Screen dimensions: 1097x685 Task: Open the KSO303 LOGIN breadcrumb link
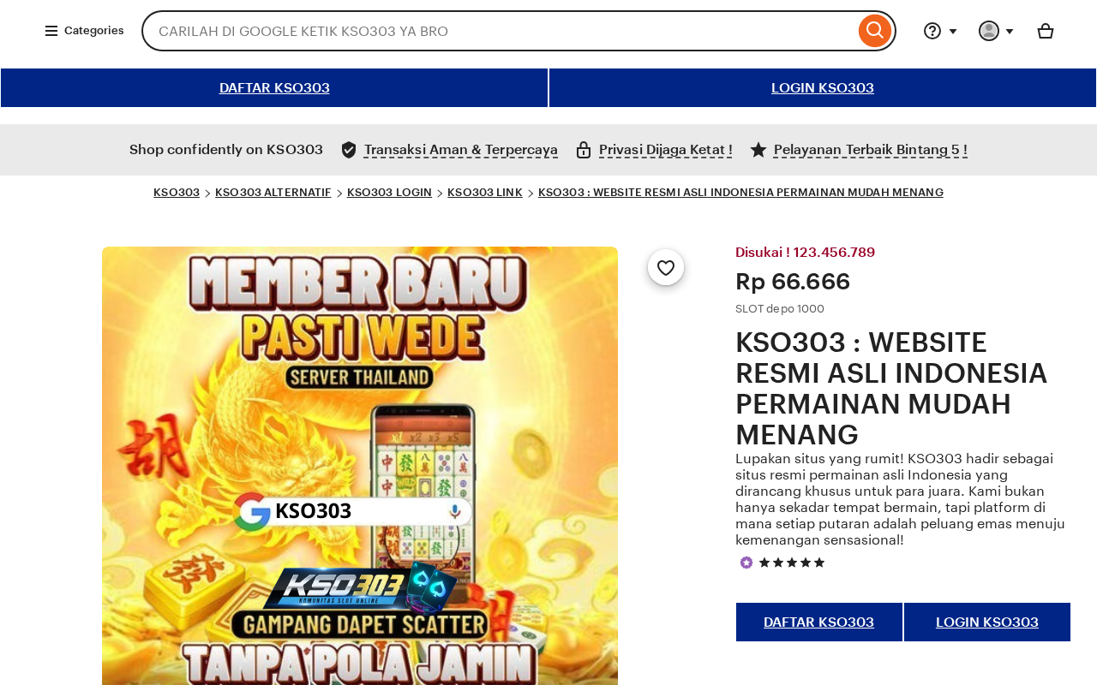[x=389, y=193]
